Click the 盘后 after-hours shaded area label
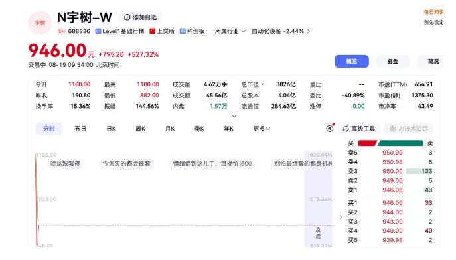 (318, 233)
